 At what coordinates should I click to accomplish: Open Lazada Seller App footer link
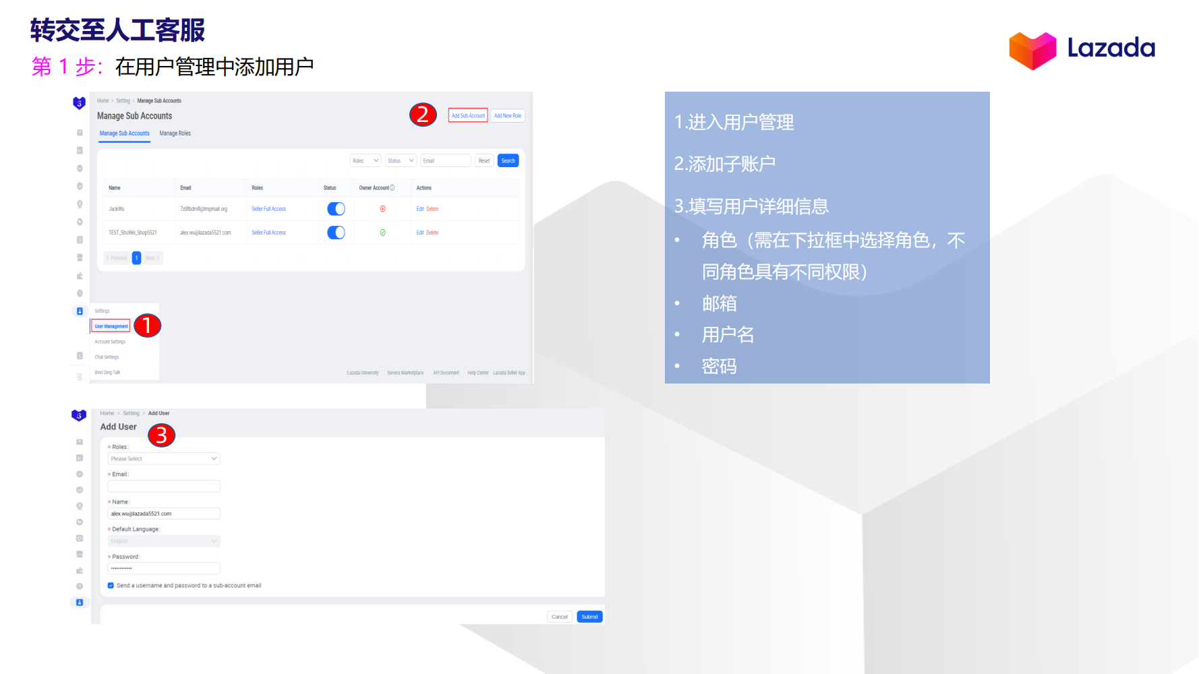pyautogui.click(x=509, y=373)
